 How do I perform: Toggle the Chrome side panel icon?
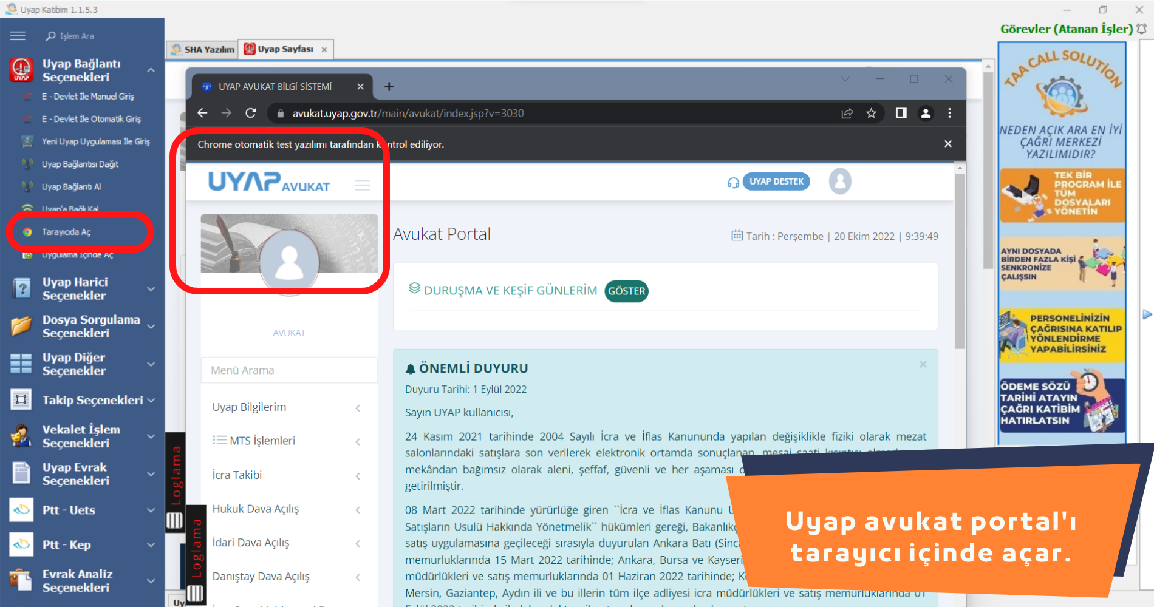[901, 113]
